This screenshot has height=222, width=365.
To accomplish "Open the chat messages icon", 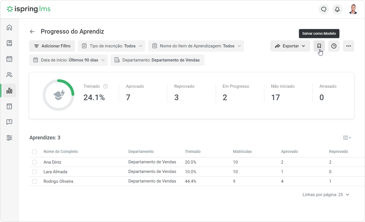I will click(324, 9).
